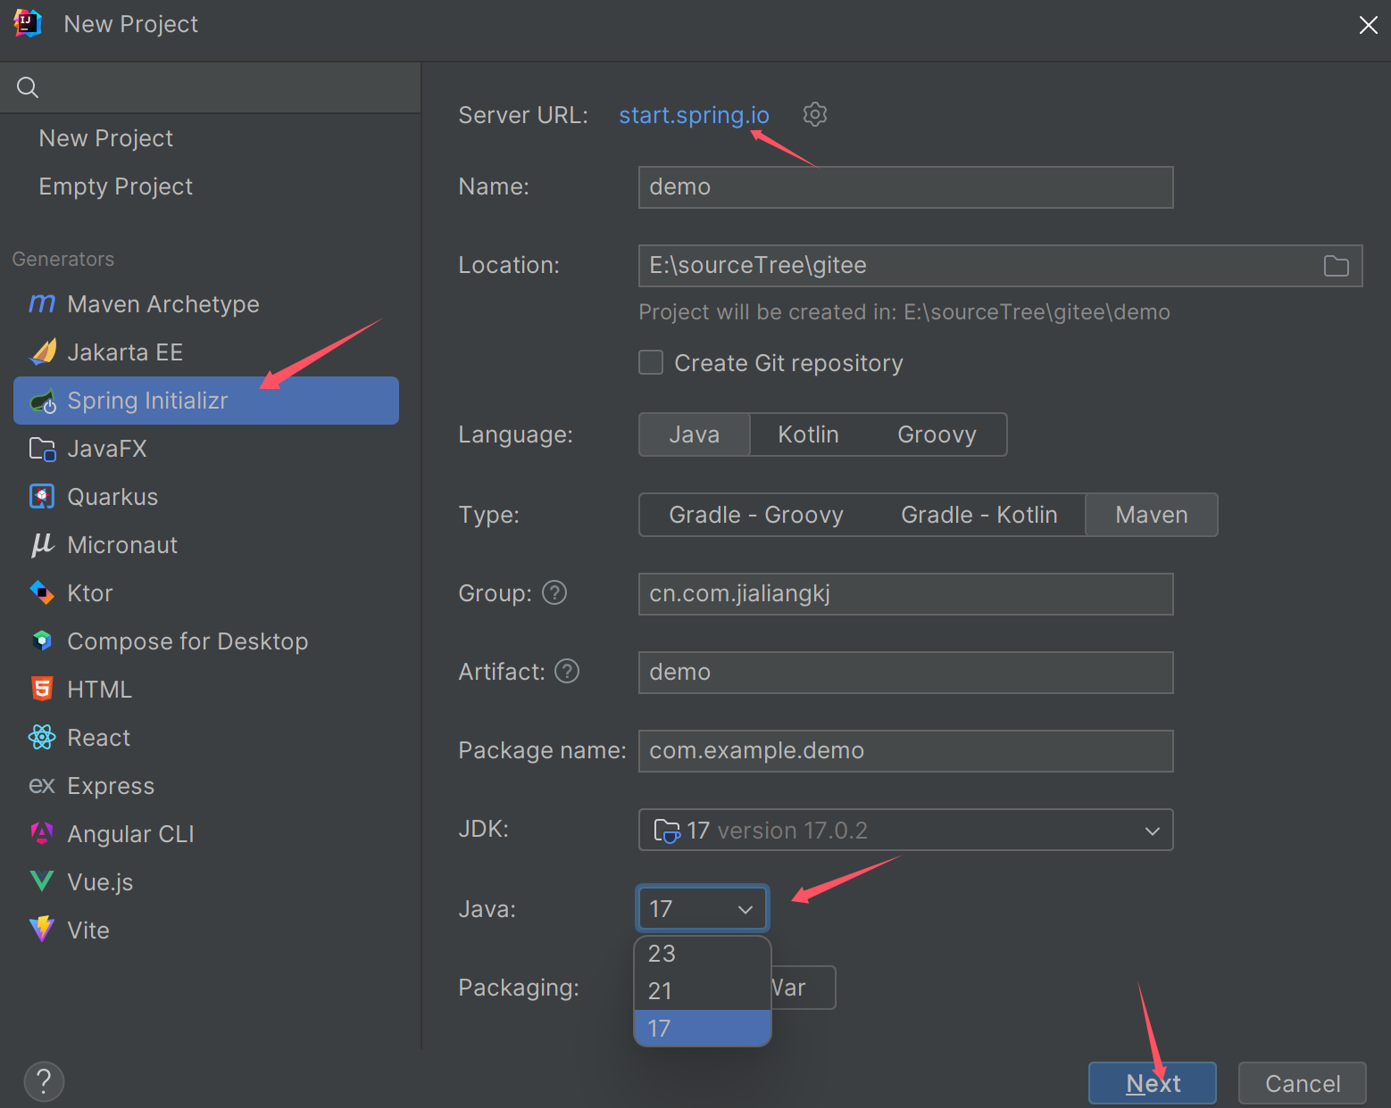Select the JavaFX generator label
This screenshot has height=1108, width=1391.
(x=107, y=449)
